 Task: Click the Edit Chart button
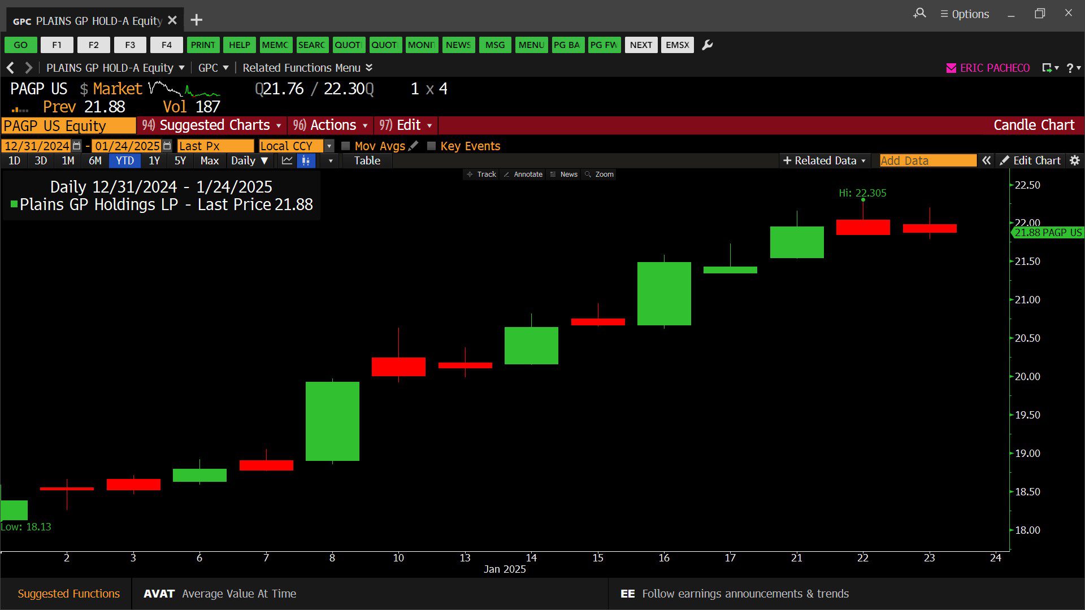tap(1030, 161)
